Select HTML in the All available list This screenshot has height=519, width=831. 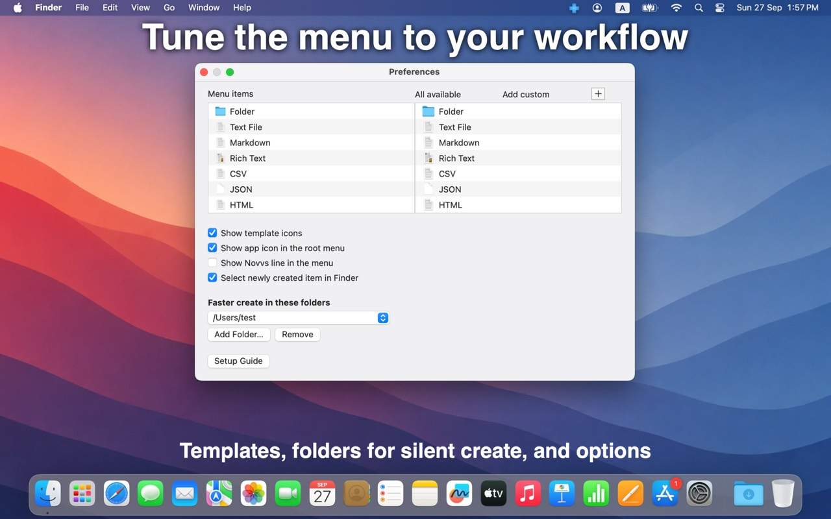point(518,205)
